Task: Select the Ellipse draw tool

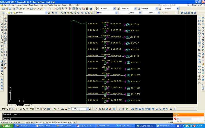Action: (2, 46)
